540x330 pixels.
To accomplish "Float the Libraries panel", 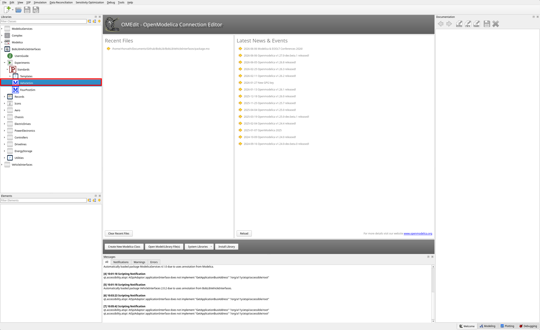I will [96, 17].
